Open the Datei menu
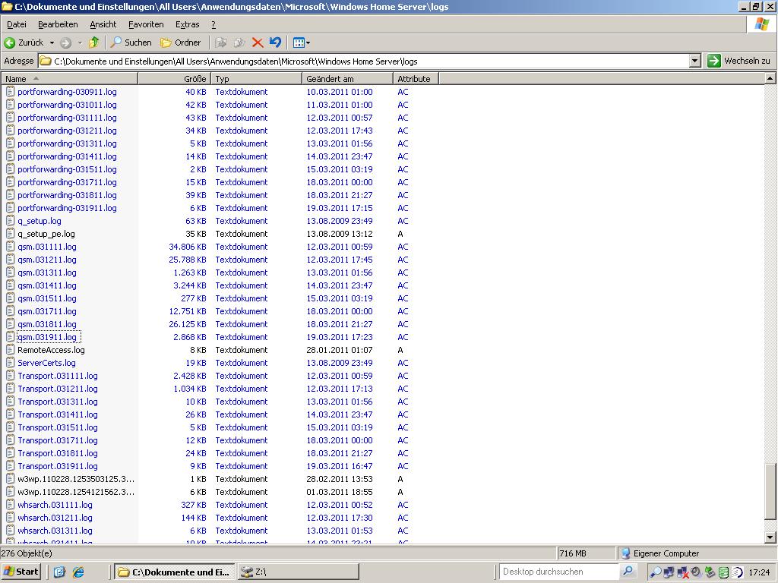Image resolution: width=778 pixels, height=583 pixels. click(x=17, y=24)
